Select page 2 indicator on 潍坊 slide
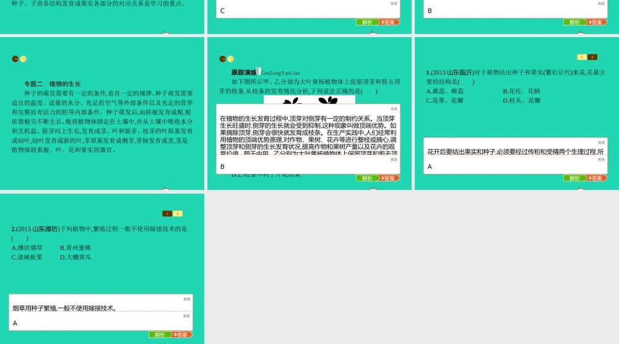Screen dimensions: 619x344 [178, 213]
